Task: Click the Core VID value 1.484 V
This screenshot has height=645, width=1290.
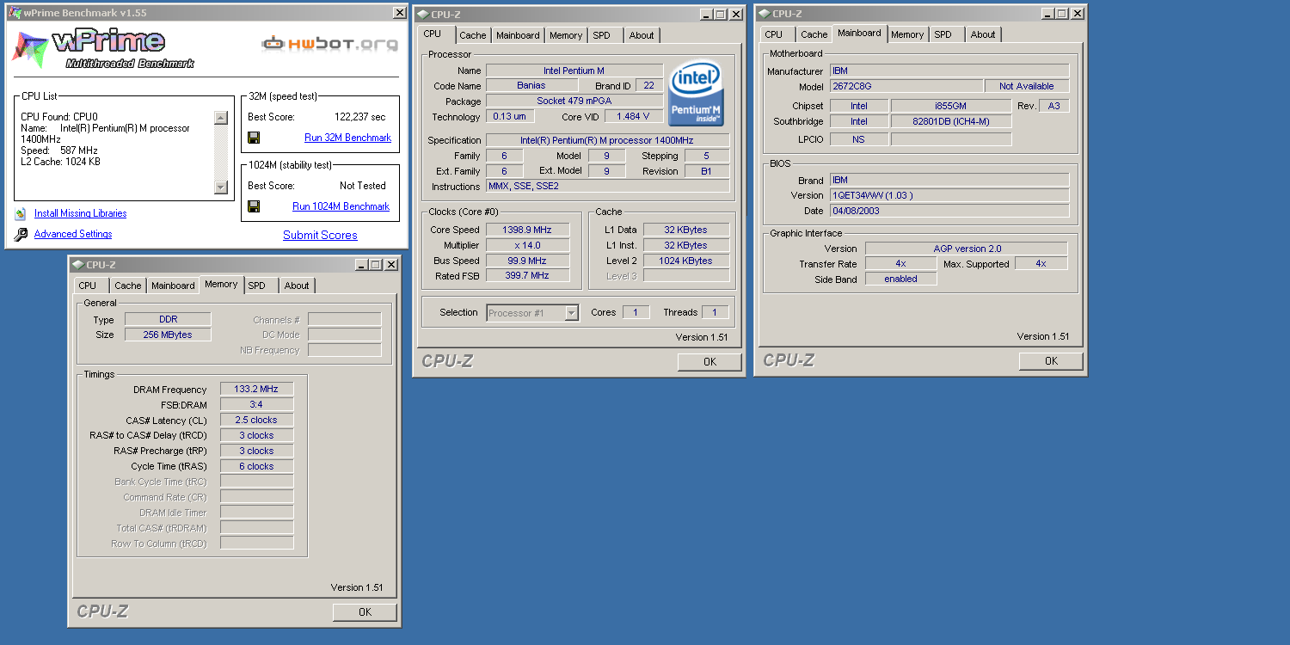Action: coord(634,116)
